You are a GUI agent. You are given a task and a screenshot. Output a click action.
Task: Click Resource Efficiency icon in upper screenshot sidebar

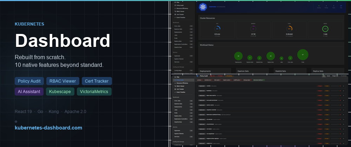coord(175,8)
